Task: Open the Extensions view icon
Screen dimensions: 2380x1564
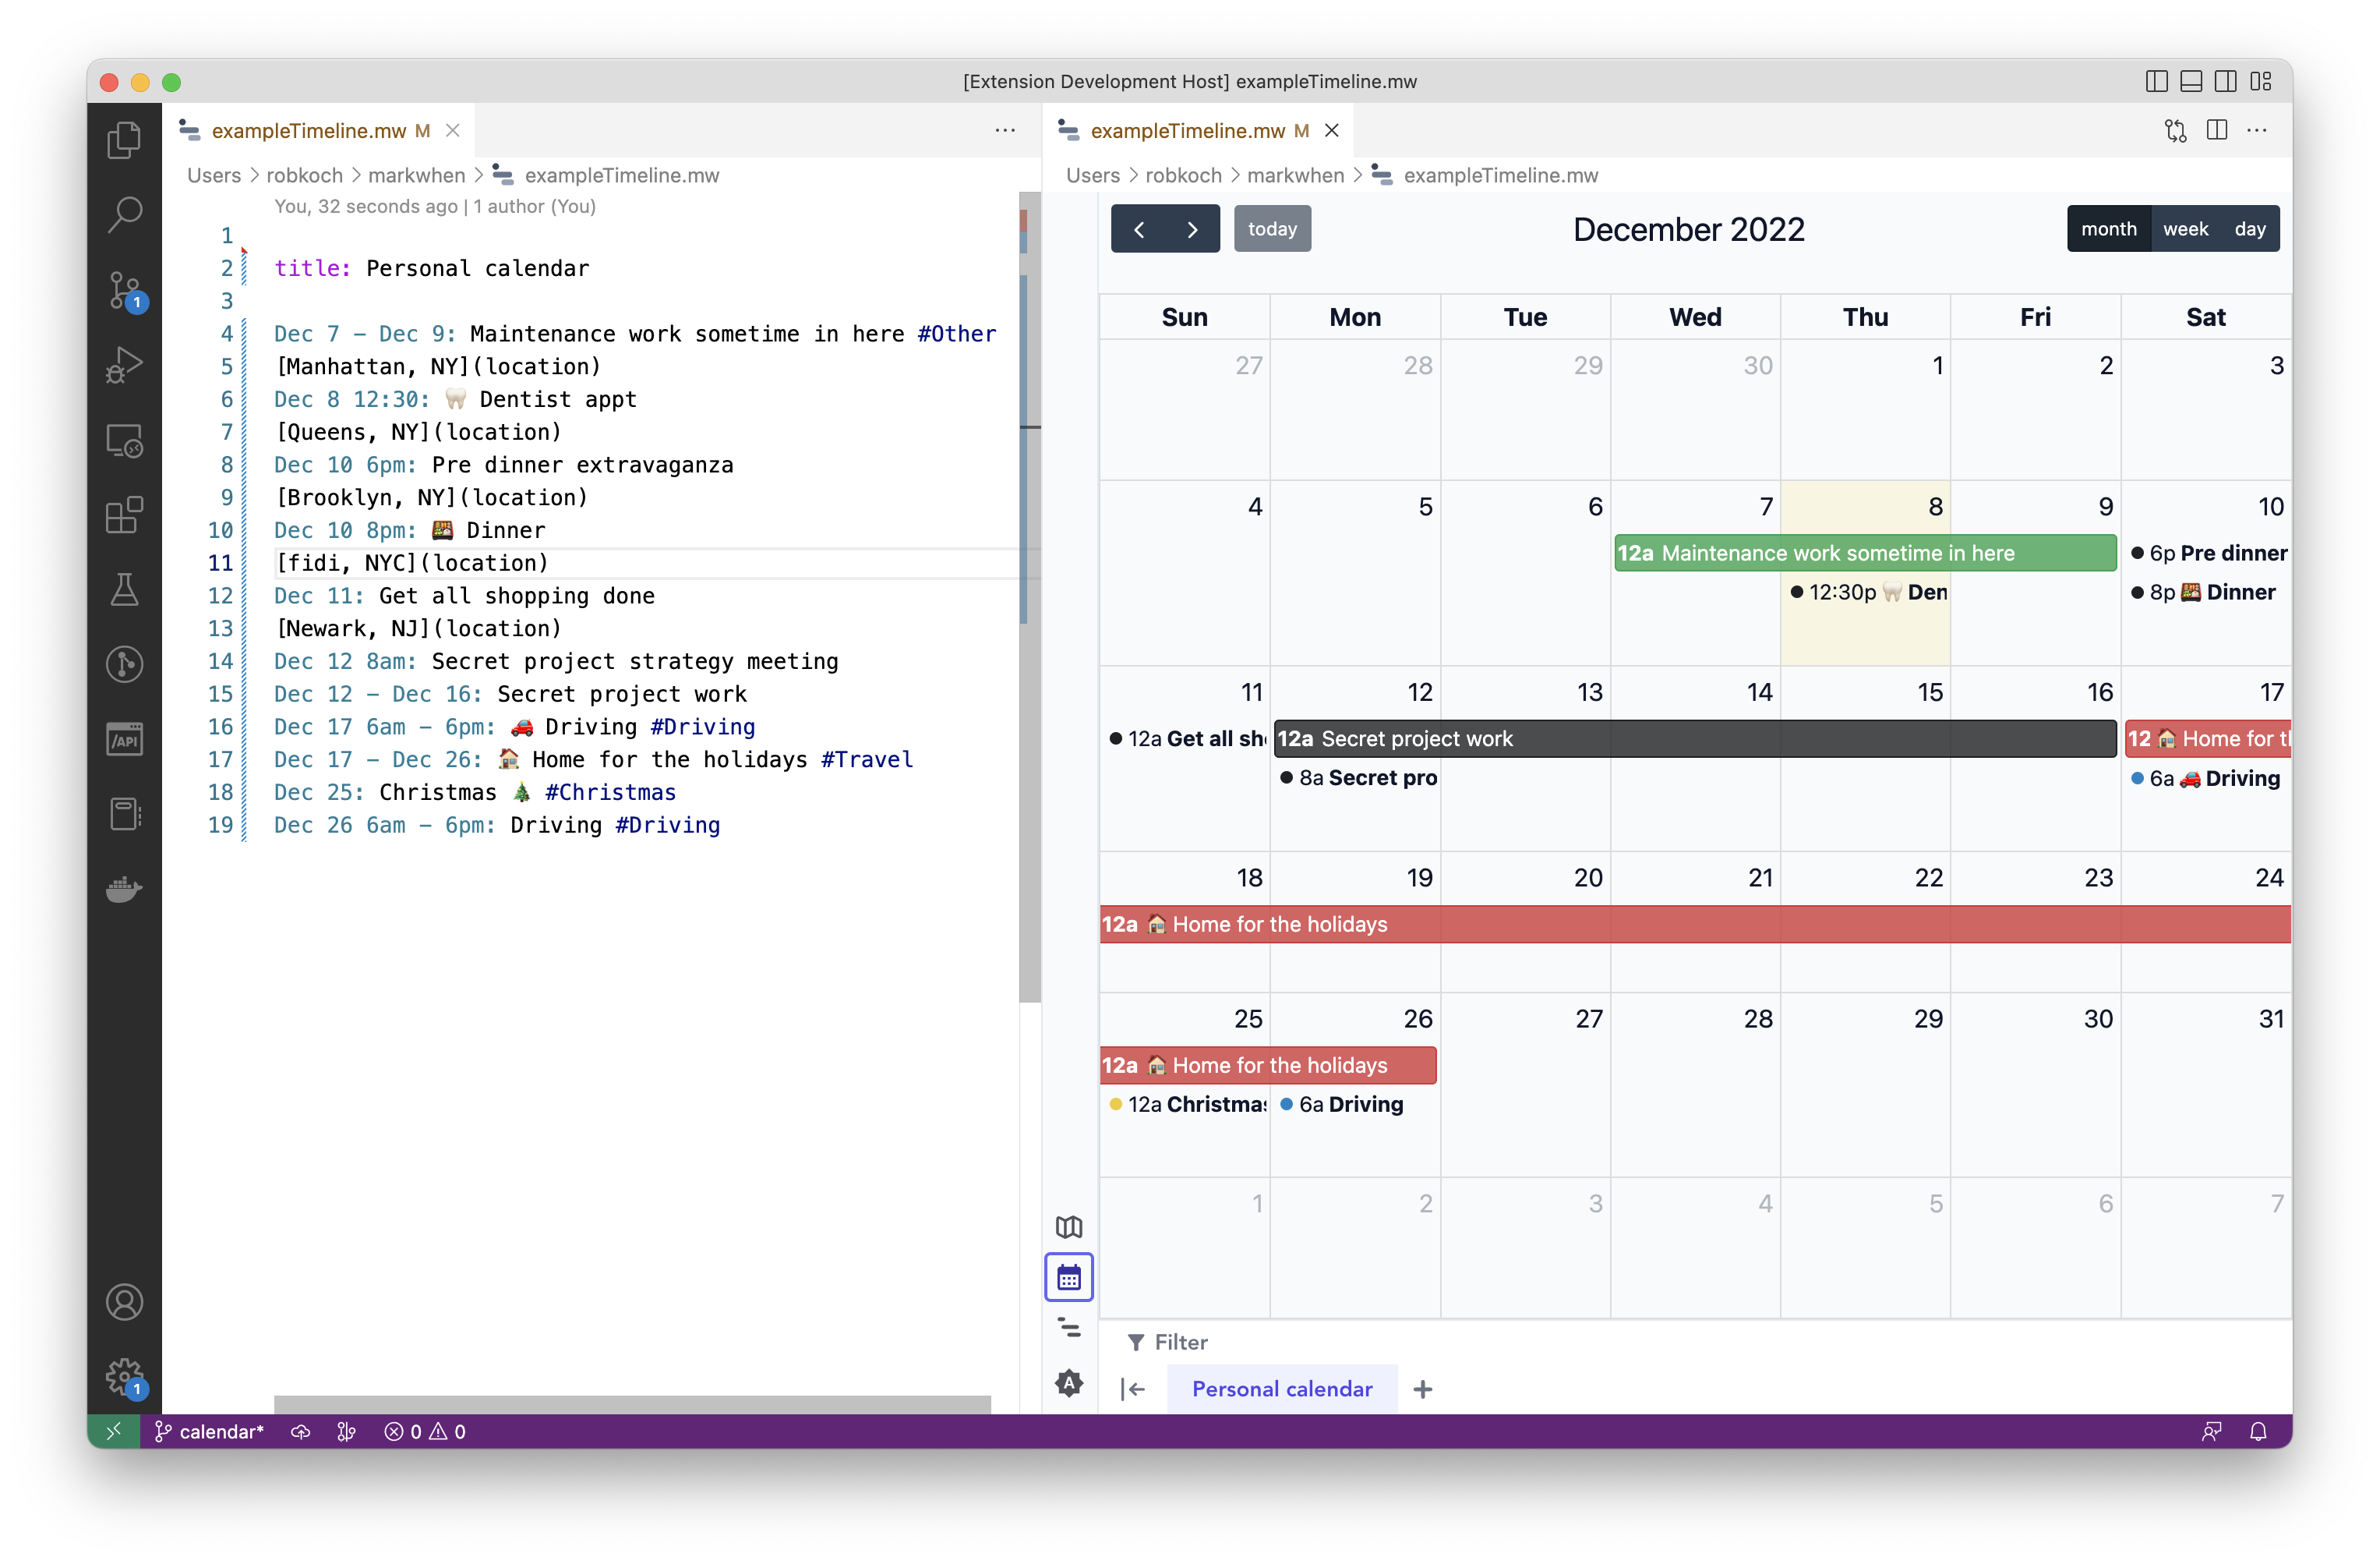Action: point(124,515)
